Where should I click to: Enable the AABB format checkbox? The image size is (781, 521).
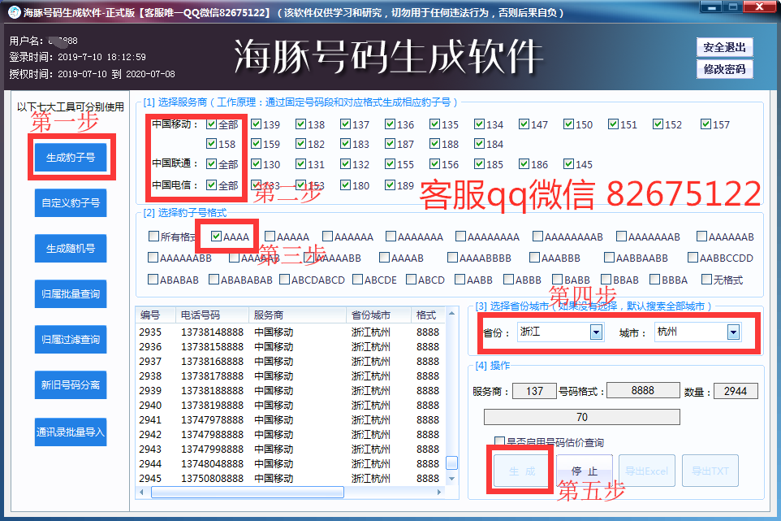460,280
